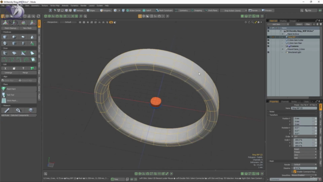Screen dimensions: 323x182
Task: Click the viewport rotate control icon
Action: (249, 22)
